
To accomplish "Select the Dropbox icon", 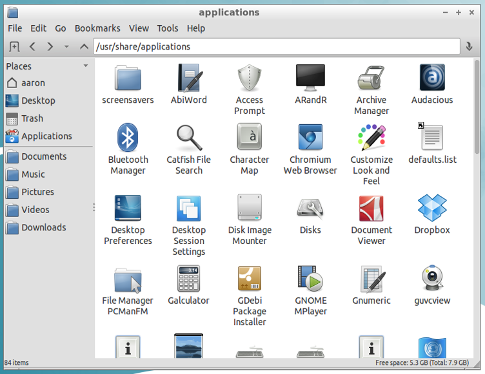I will pyautogui.click(x=432, y=208).
